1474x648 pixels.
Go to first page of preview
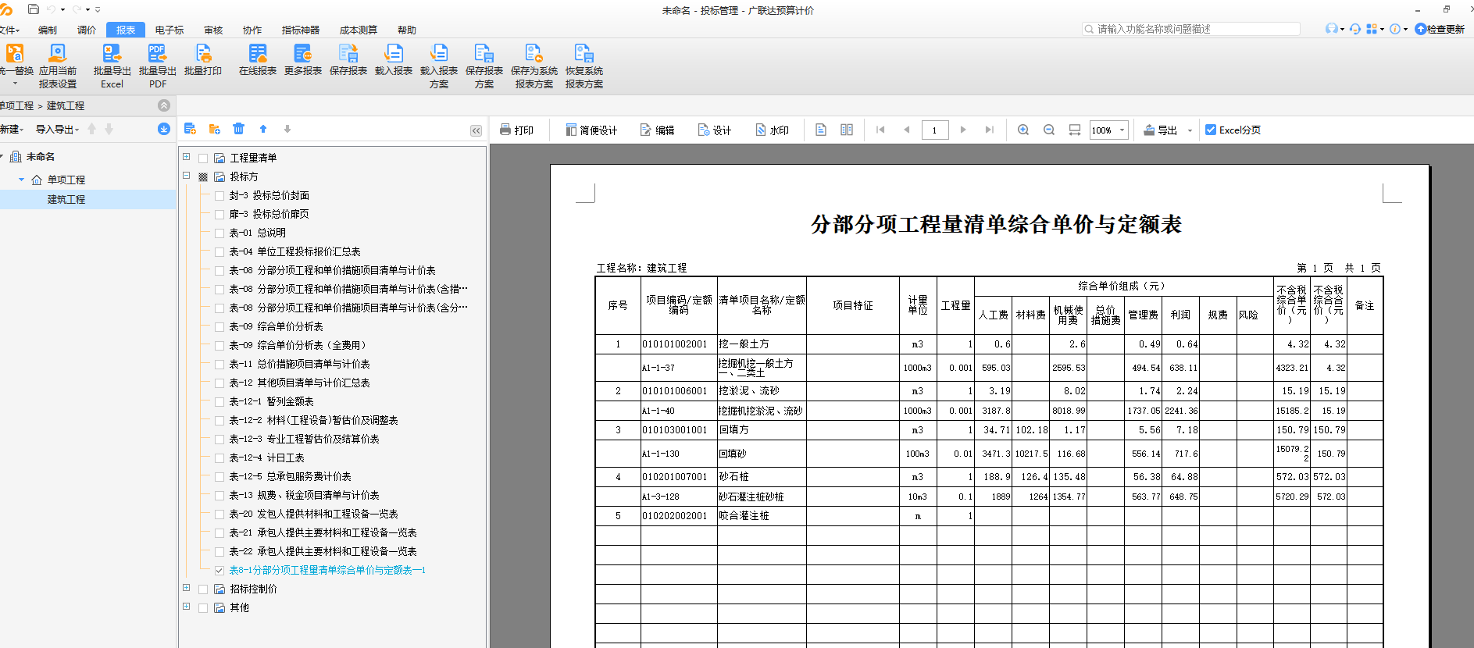click(880, 130)
